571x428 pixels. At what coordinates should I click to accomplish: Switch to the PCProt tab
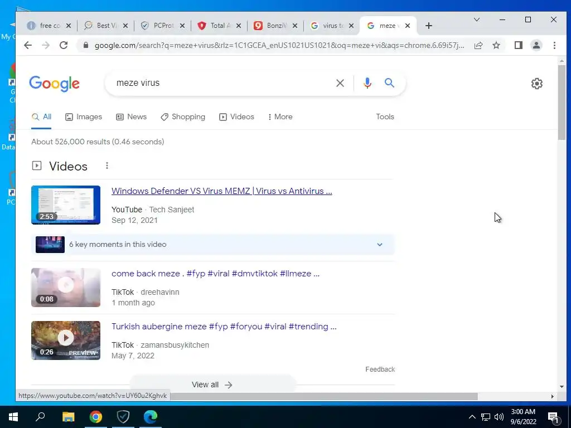pos(158,26)
